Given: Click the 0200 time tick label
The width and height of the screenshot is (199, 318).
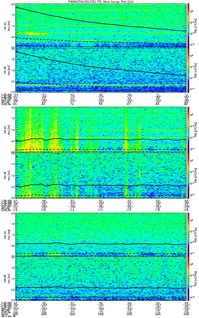Looking at the screenshot, I should [x=16, y=314].
